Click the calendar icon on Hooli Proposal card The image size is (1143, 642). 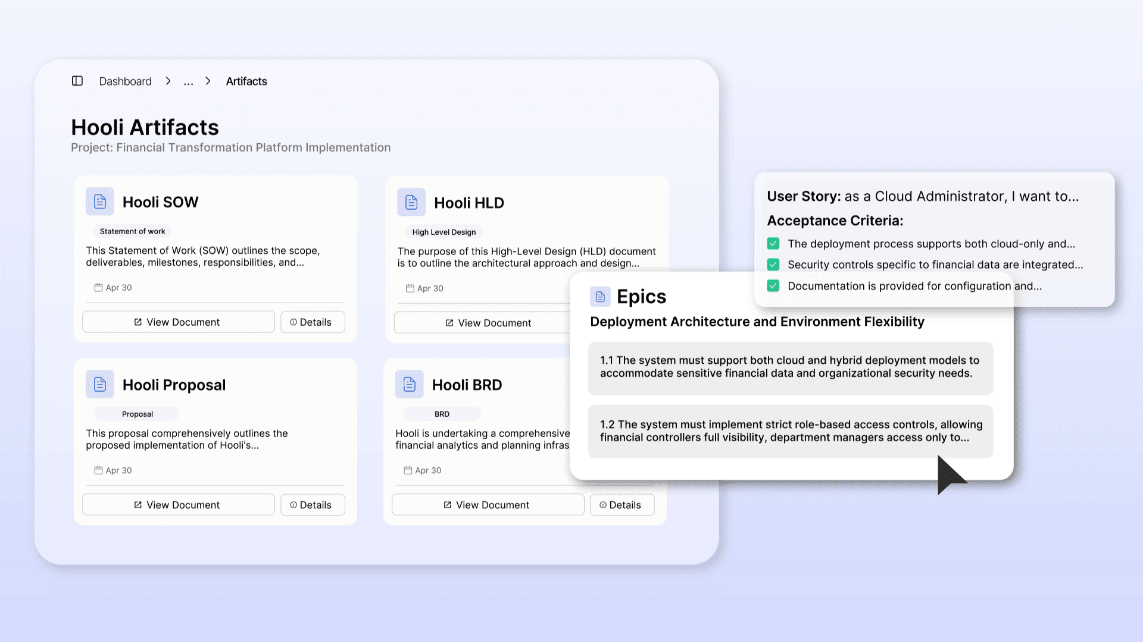[98, 470]
